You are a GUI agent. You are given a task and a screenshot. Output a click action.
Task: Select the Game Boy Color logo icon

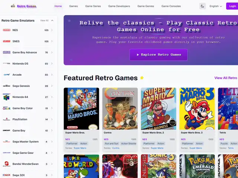click(x=7, y=108)
